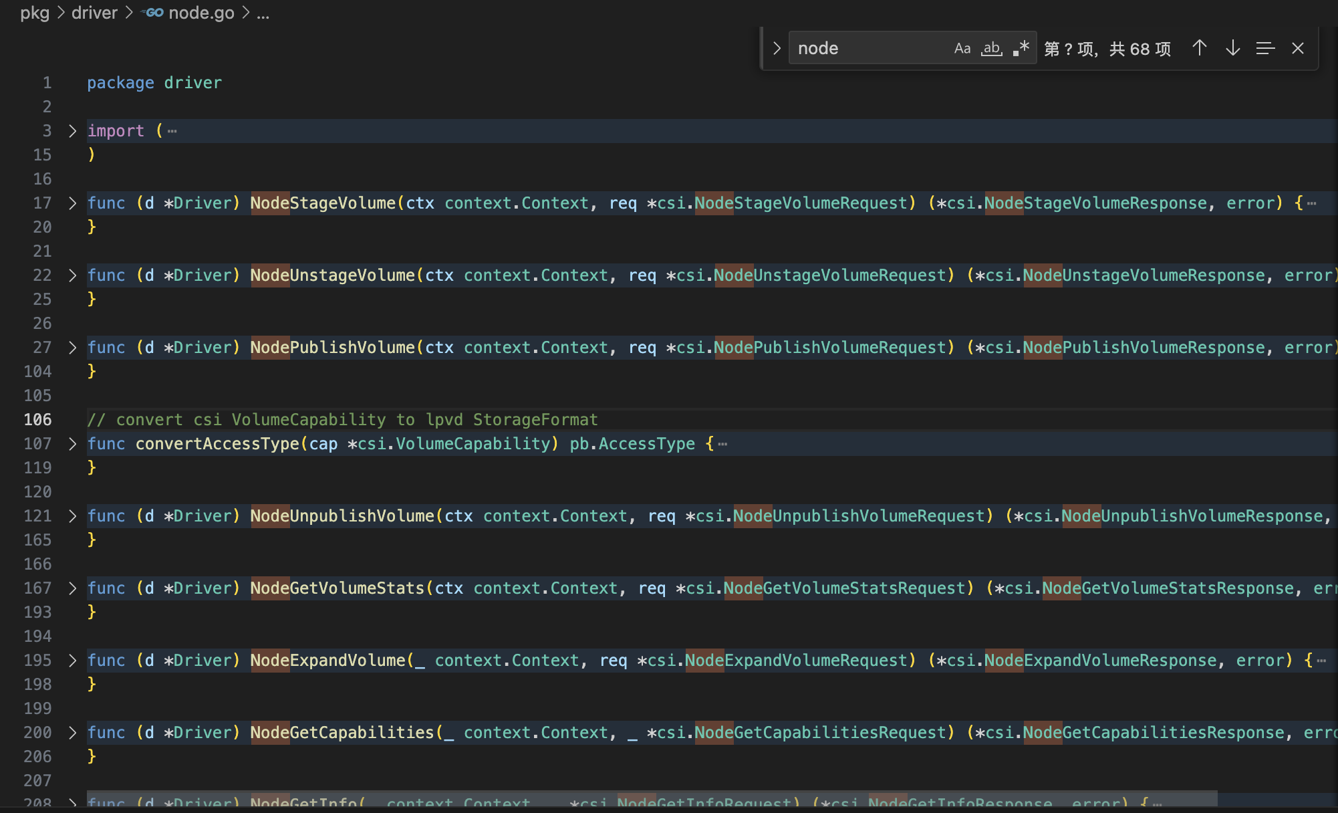This screenshot has height=813, width=1338.
Task: Click 'NodeGetVolumeStats' function name
Action: (x=338, y=588)
